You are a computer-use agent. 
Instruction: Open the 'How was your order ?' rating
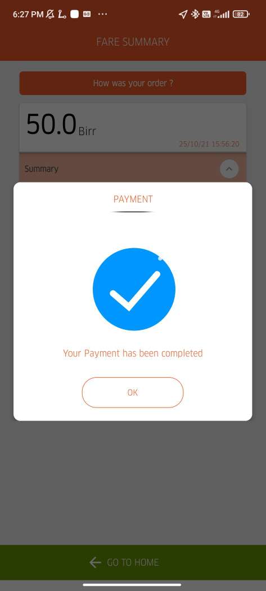[133, 83]
